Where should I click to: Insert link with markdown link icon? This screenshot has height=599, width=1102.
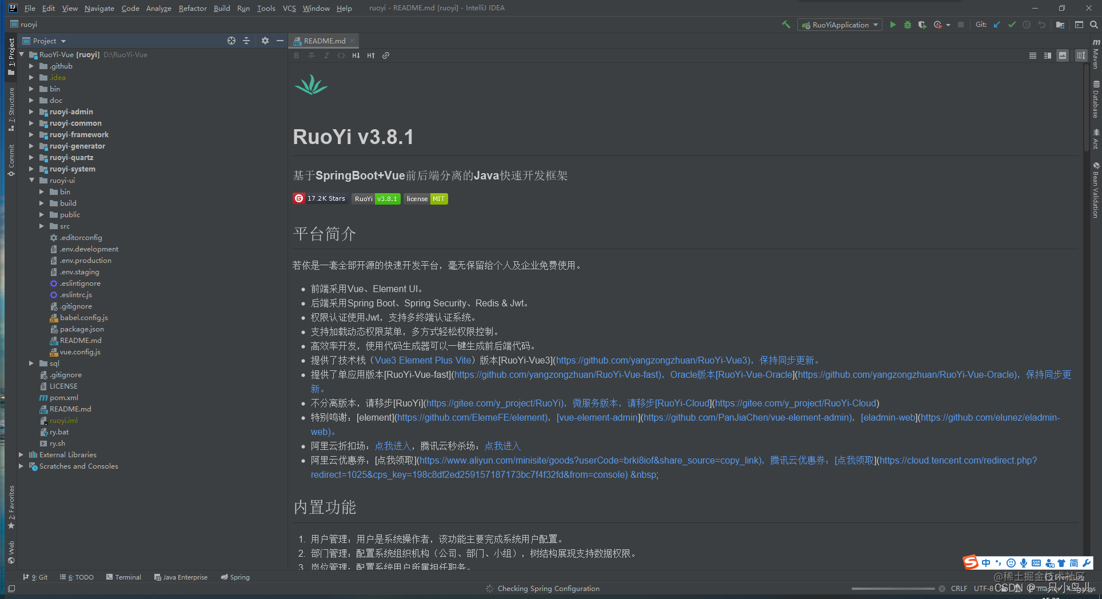pyautogui.click(x=386, y=55)
